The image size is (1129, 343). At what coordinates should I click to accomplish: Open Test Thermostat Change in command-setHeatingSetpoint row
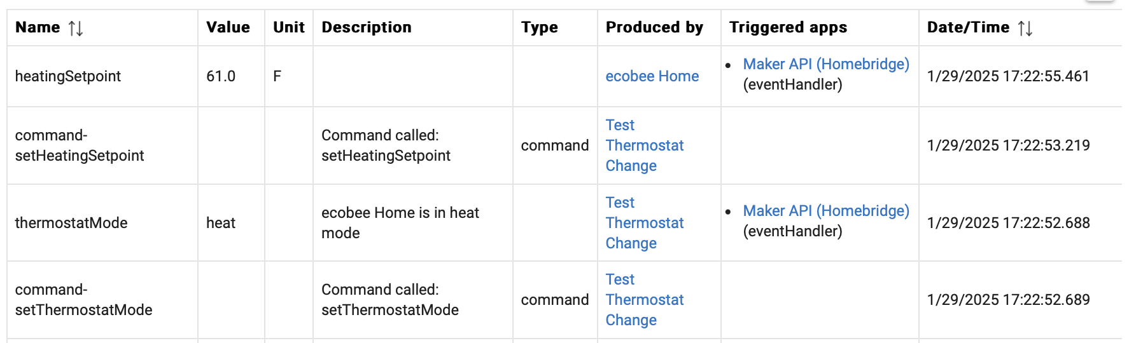tap(644, 145)
